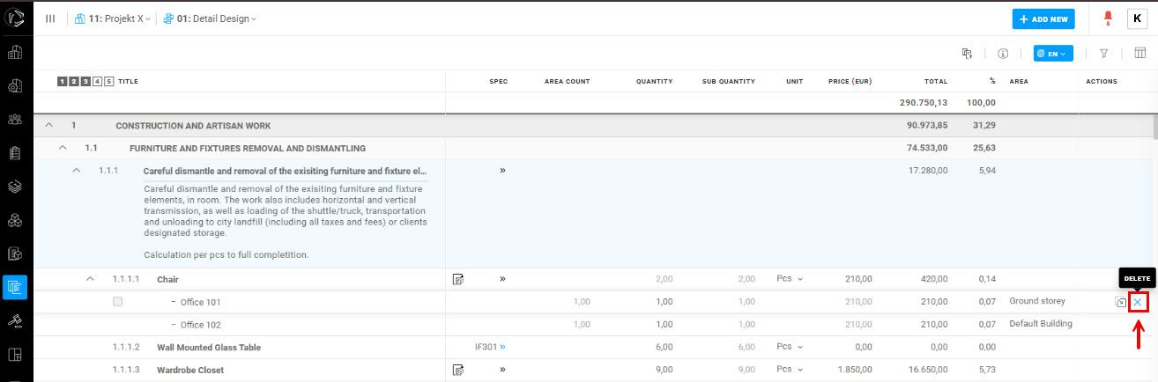
Task: Open the layers icon in sidebar
Action: coord(15,187)
